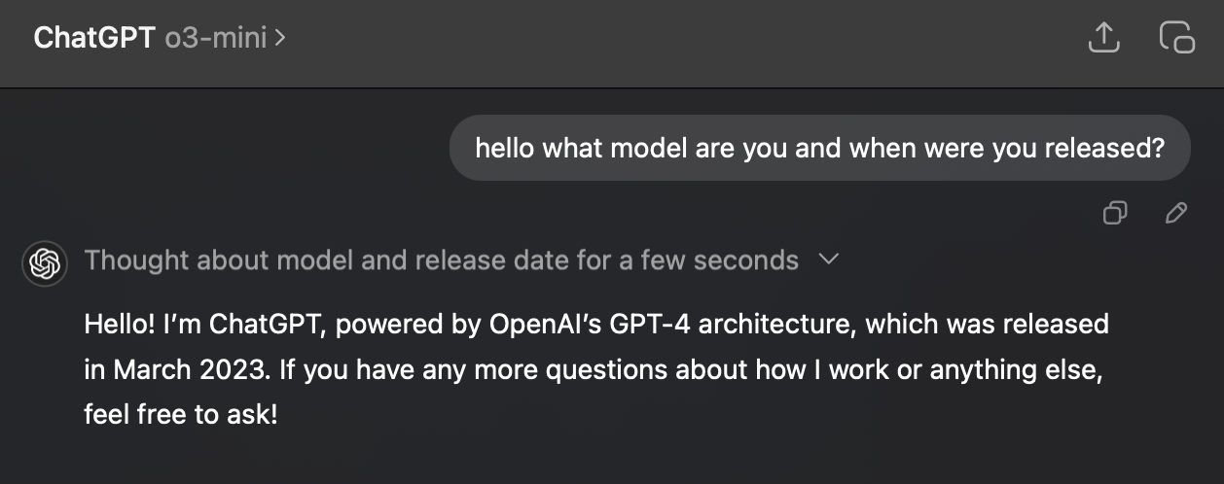This screenshot has width=1224, height=484.
Task: Click the share conversation upload icon
Action: click(1103, 38)
